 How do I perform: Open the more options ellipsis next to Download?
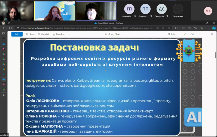tap(70, 34)
